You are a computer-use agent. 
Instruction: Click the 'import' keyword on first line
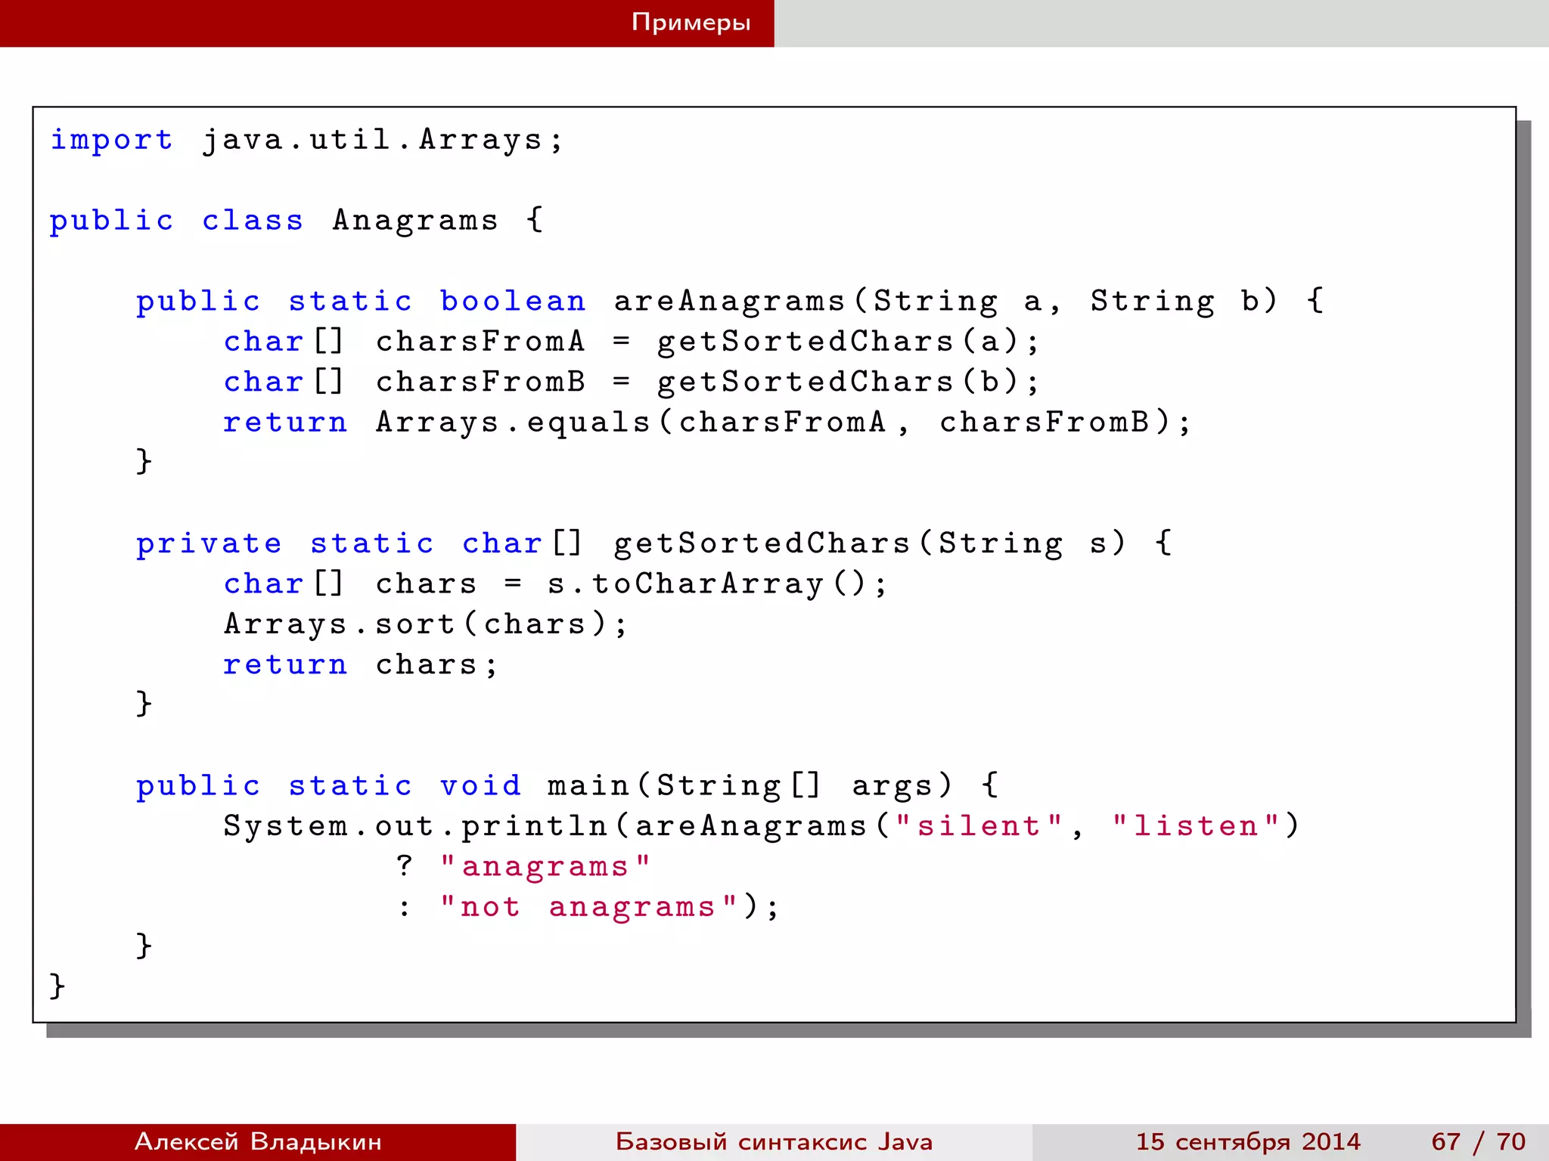pyautogui.click(x=111, y=141)
